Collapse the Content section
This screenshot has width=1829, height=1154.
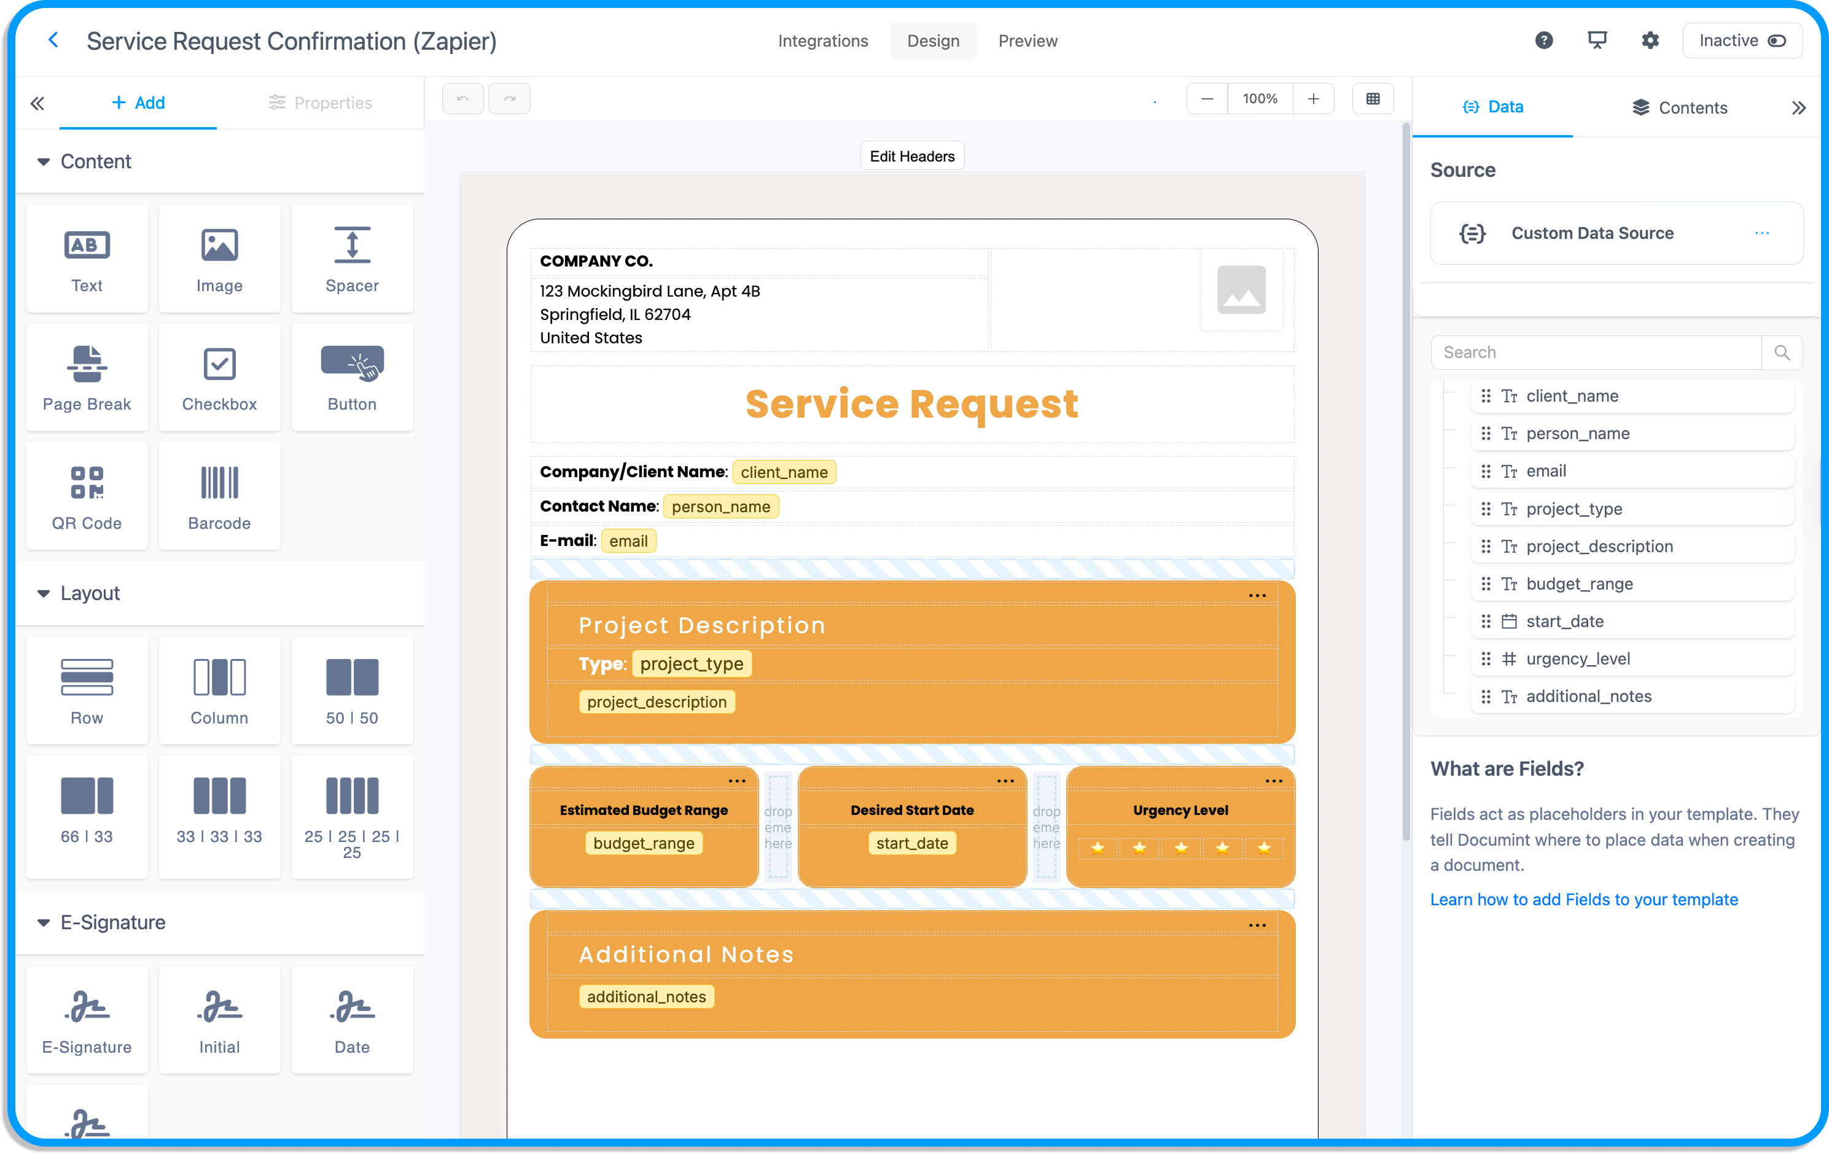tap(43, 162)
